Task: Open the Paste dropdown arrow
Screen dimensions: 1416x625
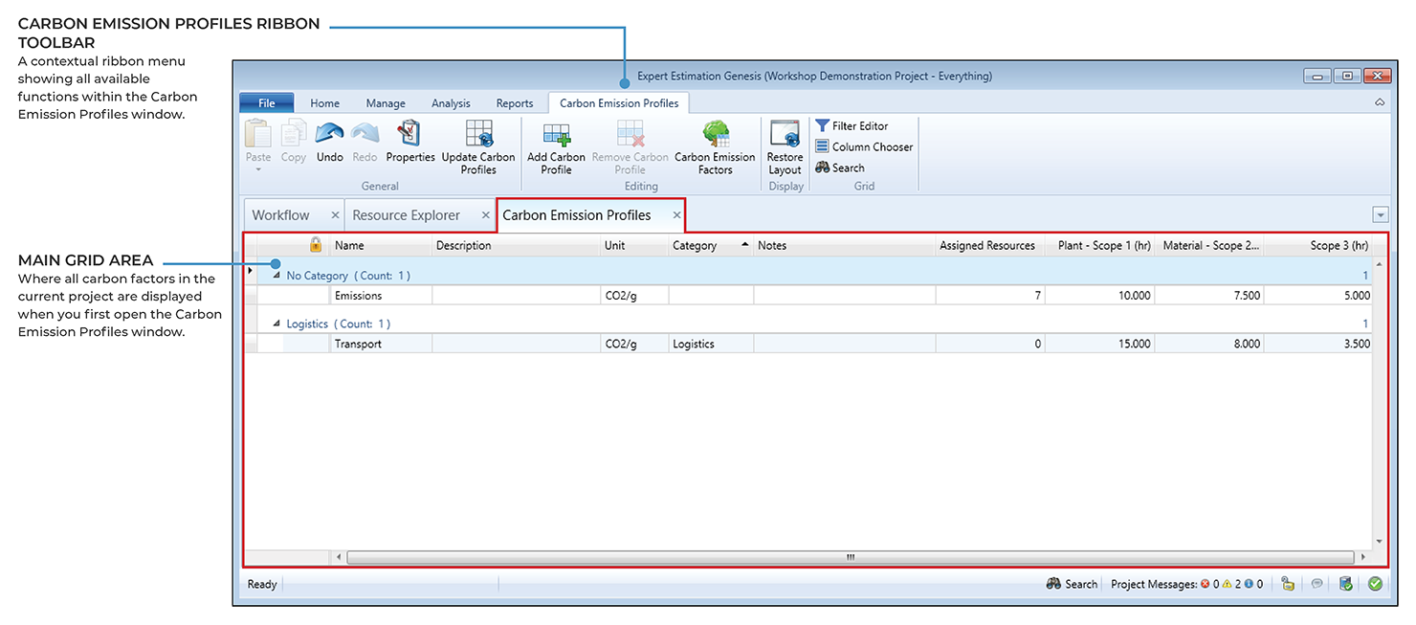Action: (x=258, y=169)
